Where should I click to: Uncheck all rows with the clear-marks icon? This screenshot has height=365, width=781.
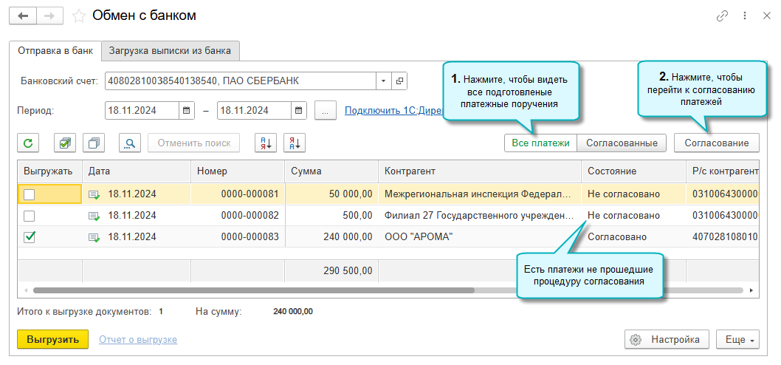click(x=94, y=143)
